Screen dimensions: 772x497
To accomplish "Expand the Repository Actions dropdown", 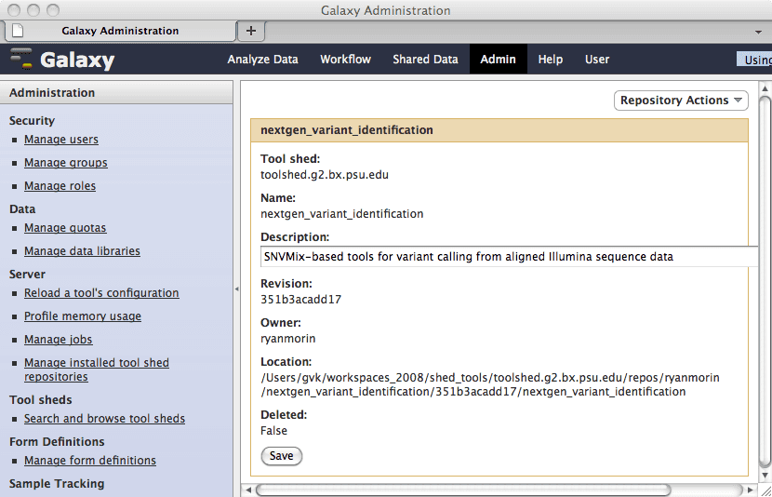I will point(682,101).
